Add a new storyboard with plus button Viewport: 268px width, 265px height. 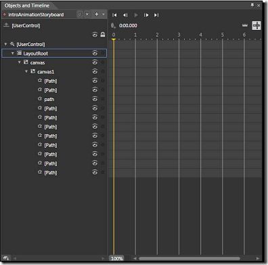pos(97,14)
